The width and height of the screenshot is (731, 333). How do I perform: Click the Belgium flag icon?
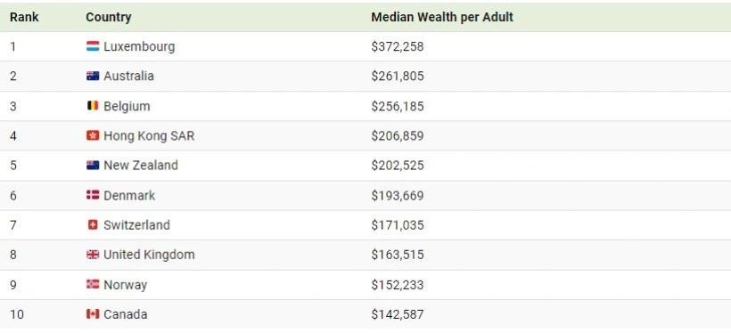pos(93,106)
